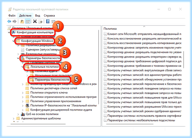Click the application icon in title bar
192x138 pixels.
click(10, 9)
